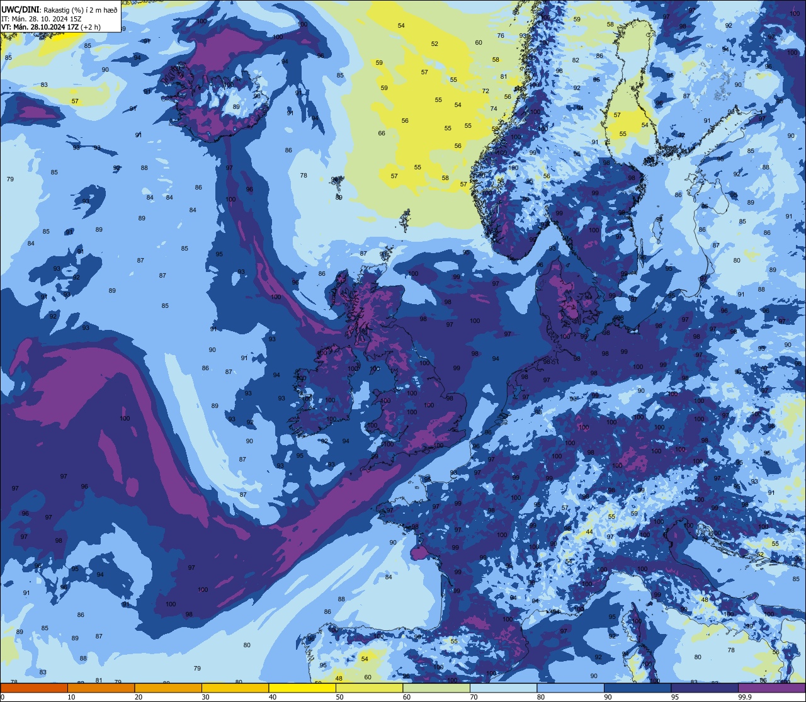Click the amber 20–30 legend segment

coord(168,688)
